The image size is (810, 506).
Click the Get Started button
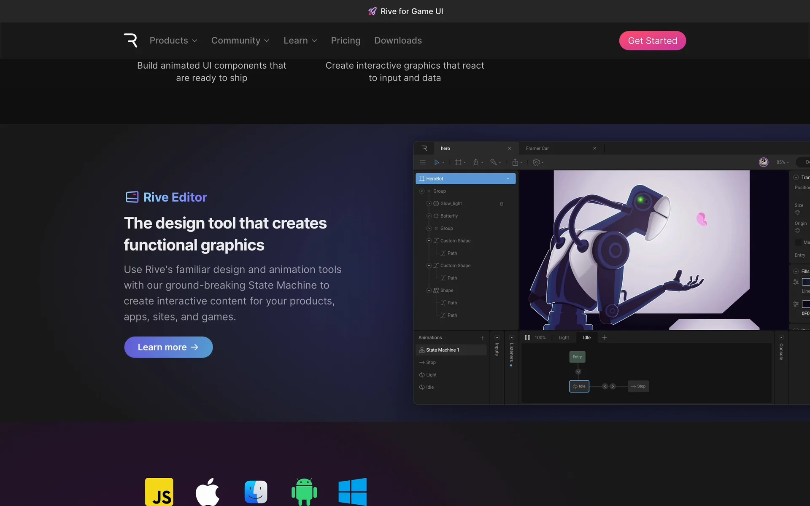652,40
